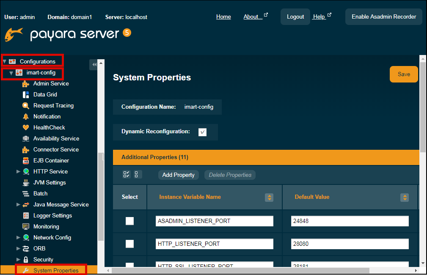Click the Data Grid tree icon
This screenshot has width=427, height=275.
26,95
